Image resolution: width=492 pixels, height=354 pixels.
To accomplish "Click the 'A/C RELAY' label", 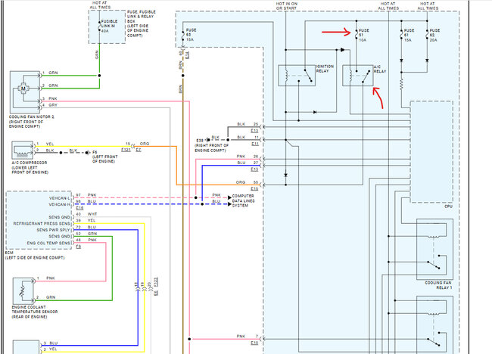I will coord(380,69).
